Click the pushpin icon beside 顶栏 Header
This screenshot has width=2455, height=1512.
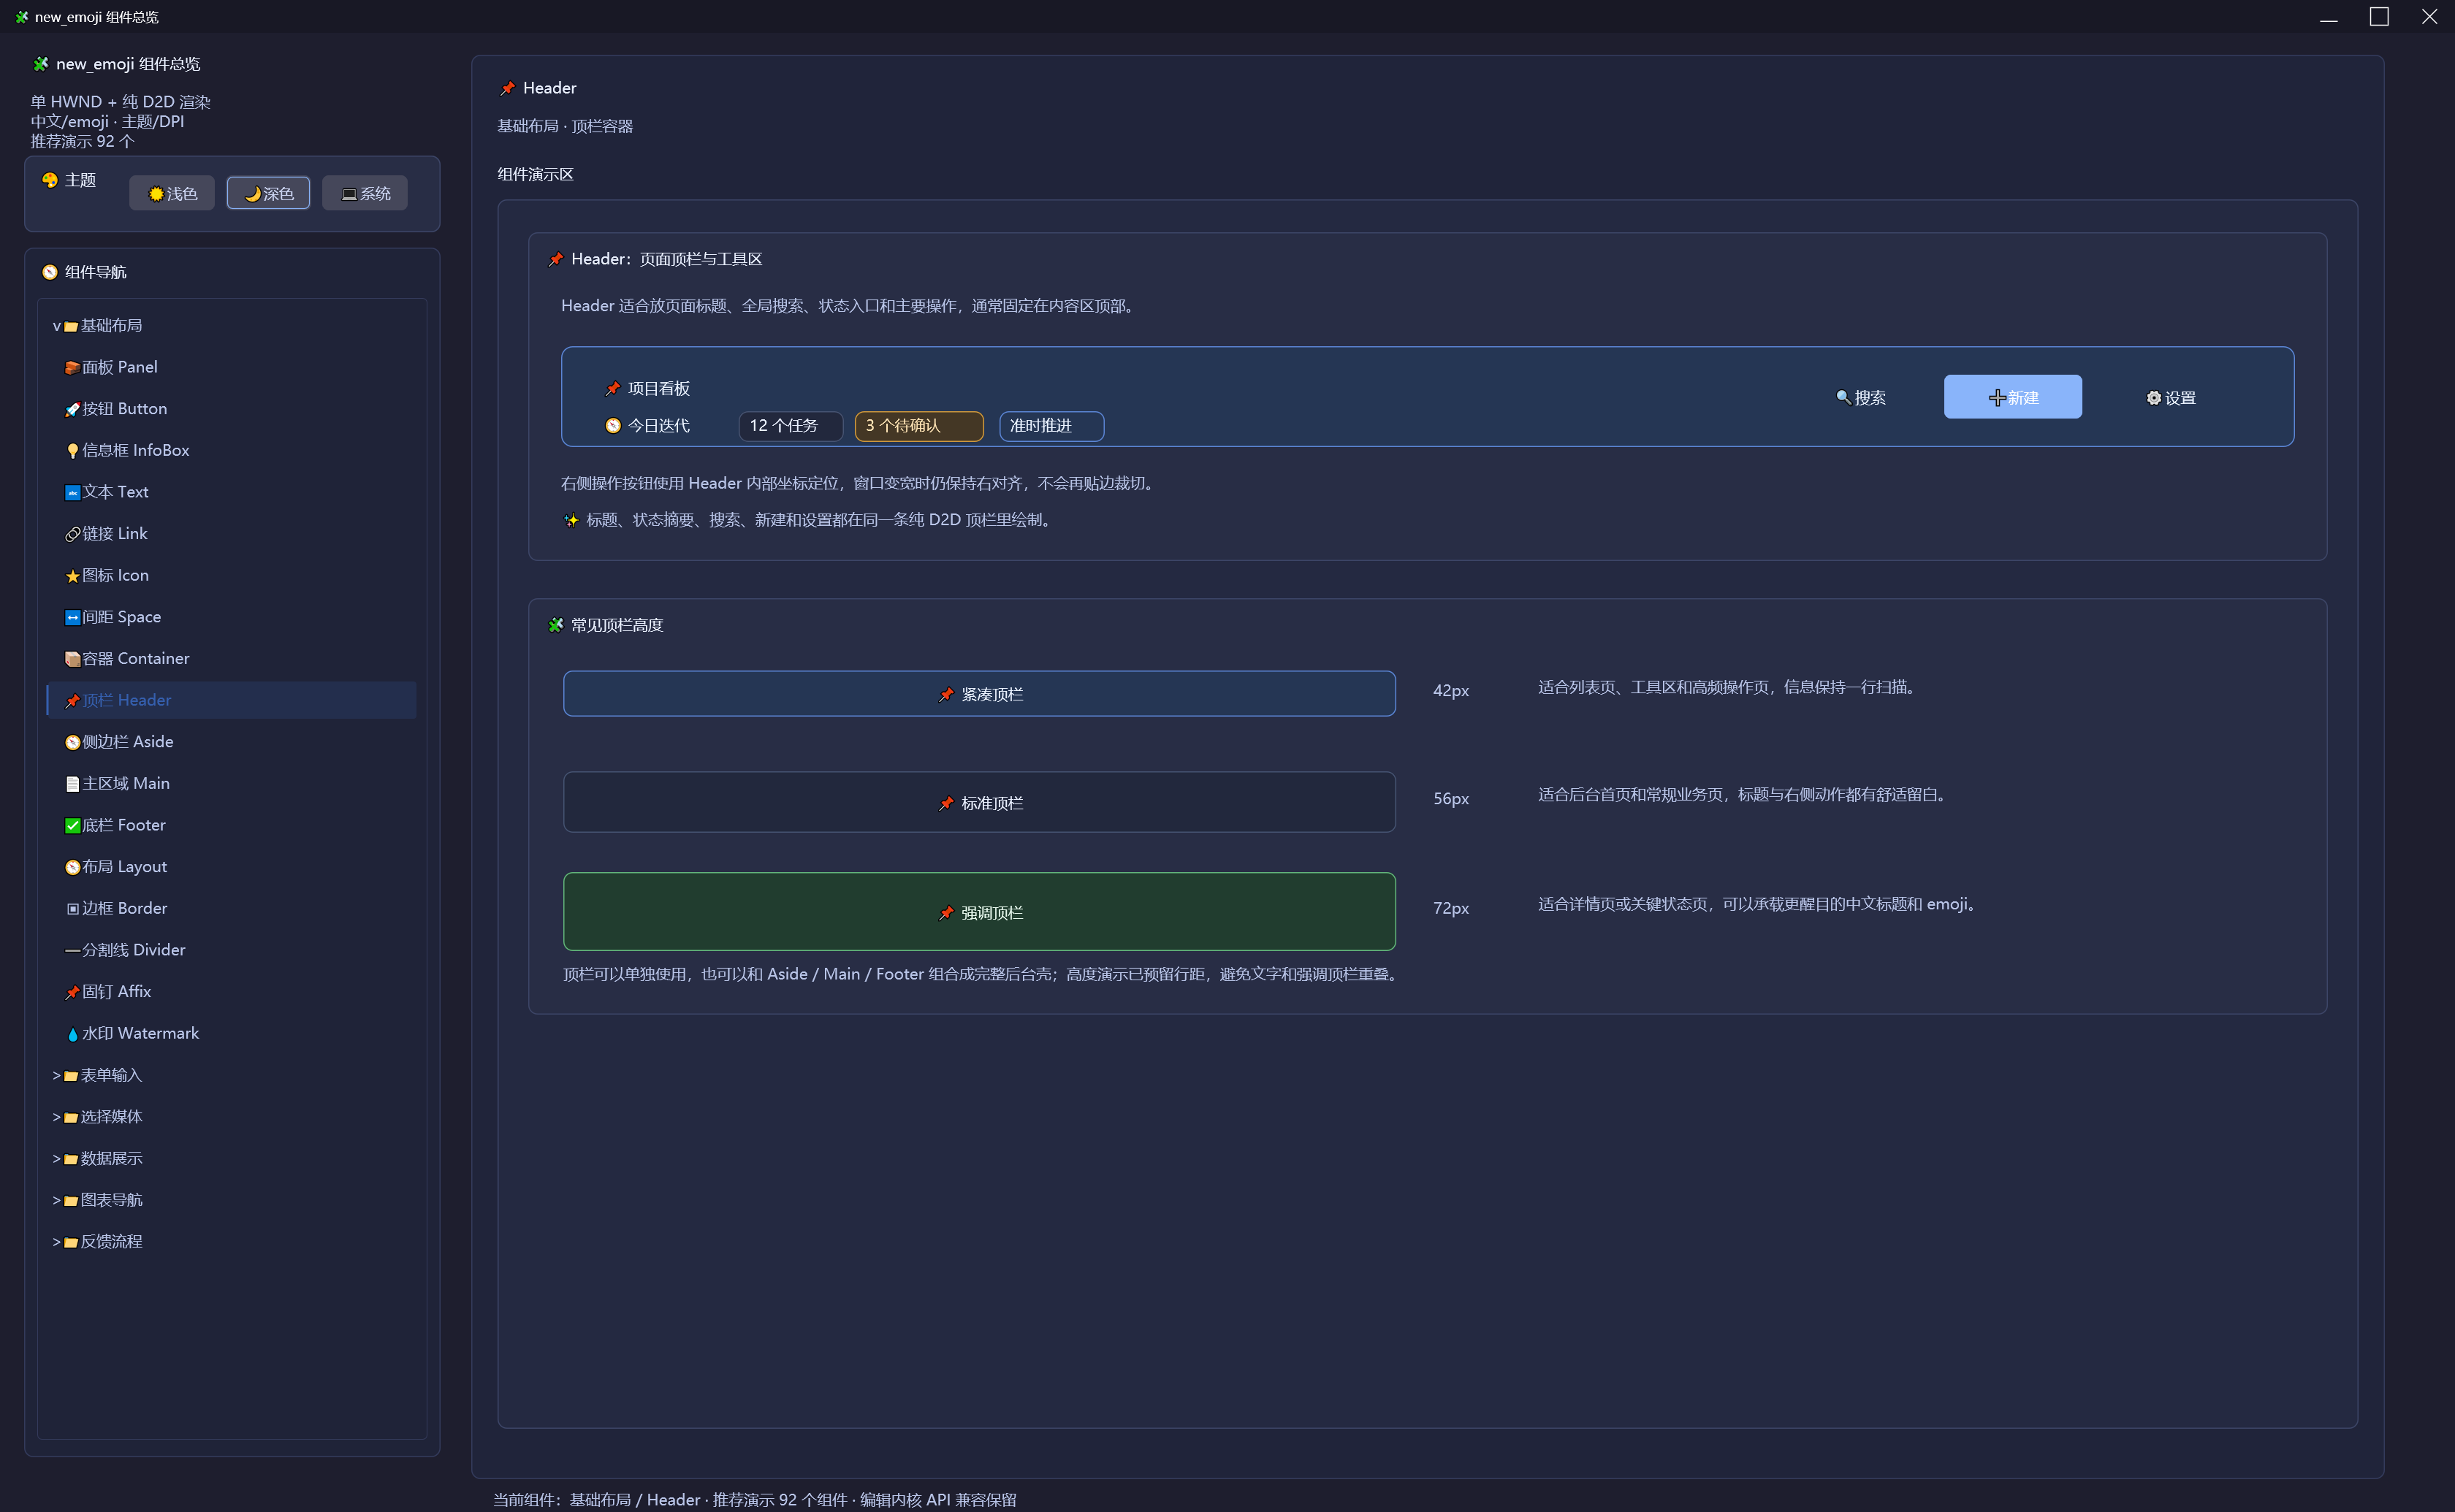(x=72, y=701)
